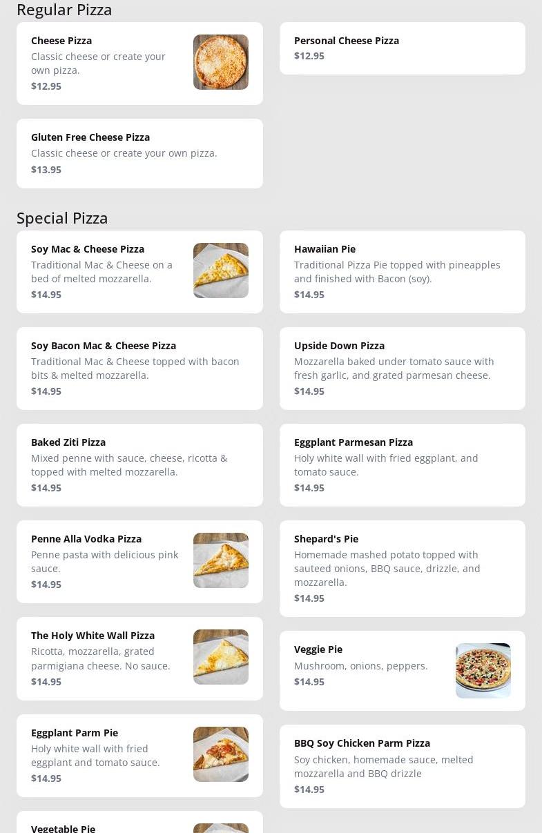Open the Upside Down Pizza item
This screenshot has height=833, width=542.
(402, 369)
